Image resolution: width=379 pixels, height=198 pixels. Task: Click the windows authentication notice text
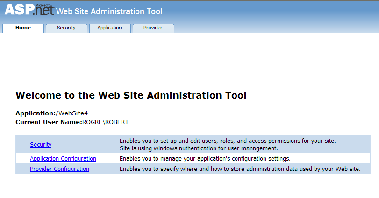click(199, 148)
